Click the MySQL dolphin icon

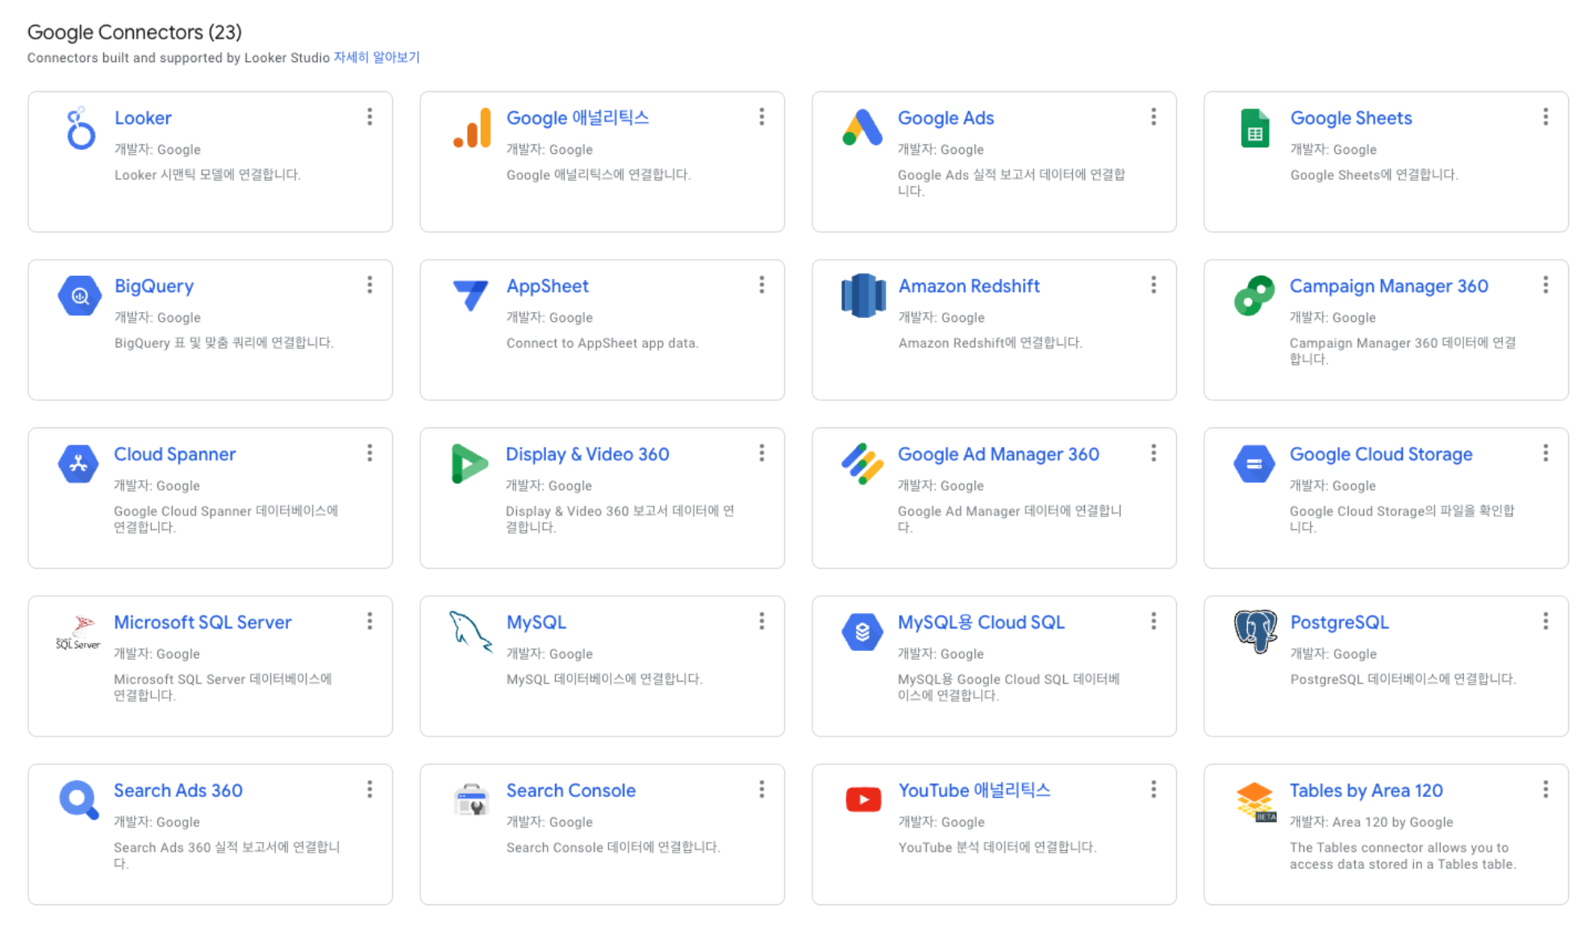tap(470, 632)
